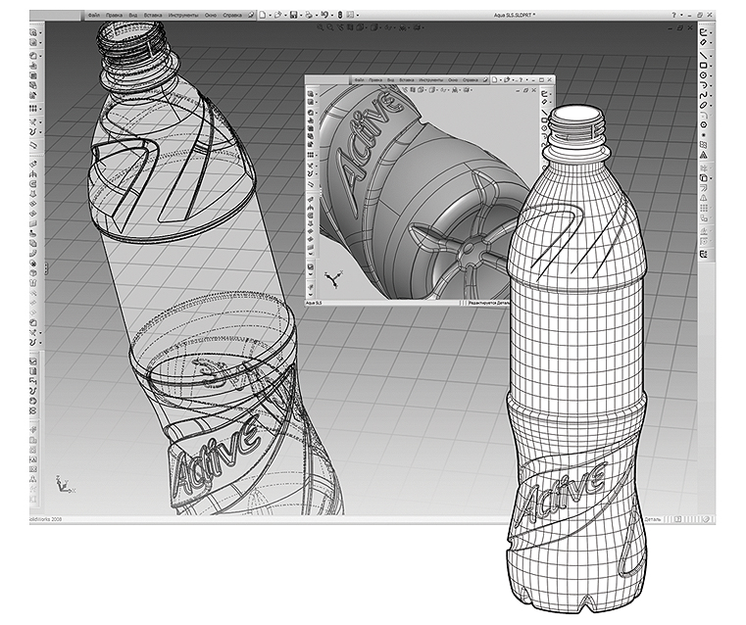746x625 pixels.
Task: Click Help question mark in inner window
Action: pos(521,80)
